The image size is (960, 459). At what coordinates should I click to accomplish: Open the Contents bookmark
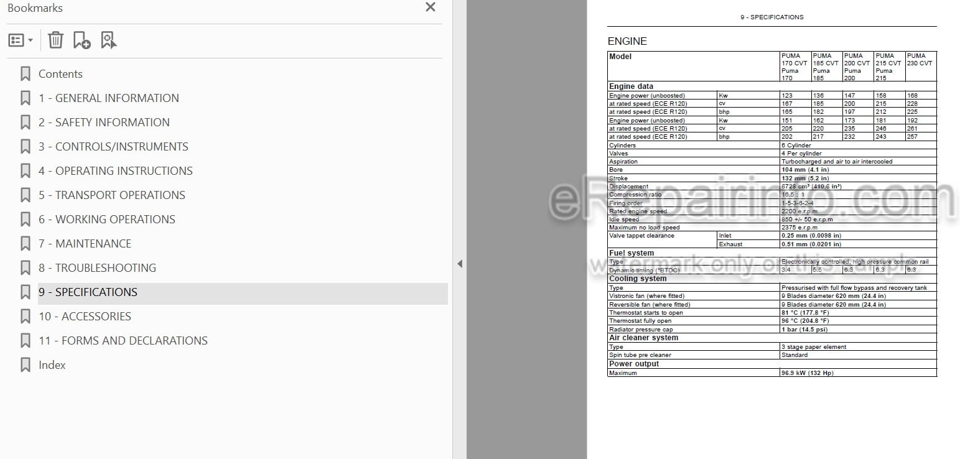point(60,74)
